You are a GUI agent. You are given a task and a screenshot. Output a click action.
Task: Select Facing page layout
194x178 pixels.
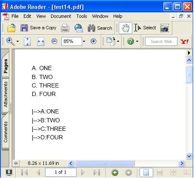[187, 172]
